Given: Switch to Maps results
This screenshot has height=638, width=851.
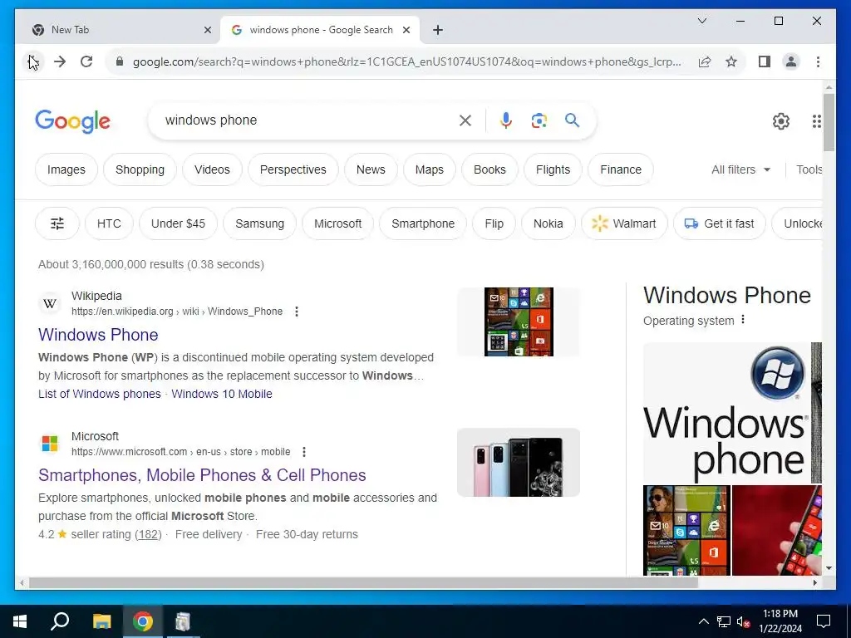Looking at the screenshot, I should point(430,169).
